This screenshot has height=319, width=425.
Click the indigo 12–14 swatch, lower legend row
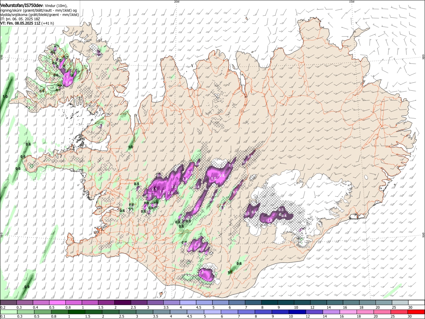click(314, 312)
